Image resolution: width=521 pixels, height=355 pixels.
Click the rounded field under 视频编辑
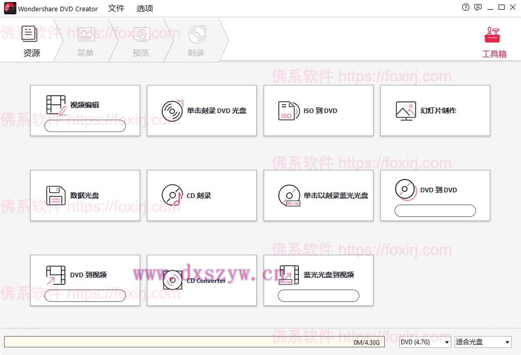click(85, 126)
